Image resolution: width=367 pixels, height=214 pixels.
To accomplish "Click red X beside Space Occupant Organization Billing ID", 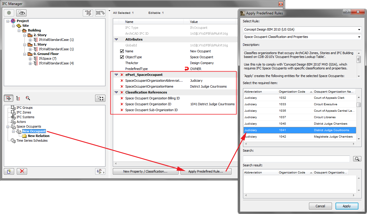I will coord(122,98).
